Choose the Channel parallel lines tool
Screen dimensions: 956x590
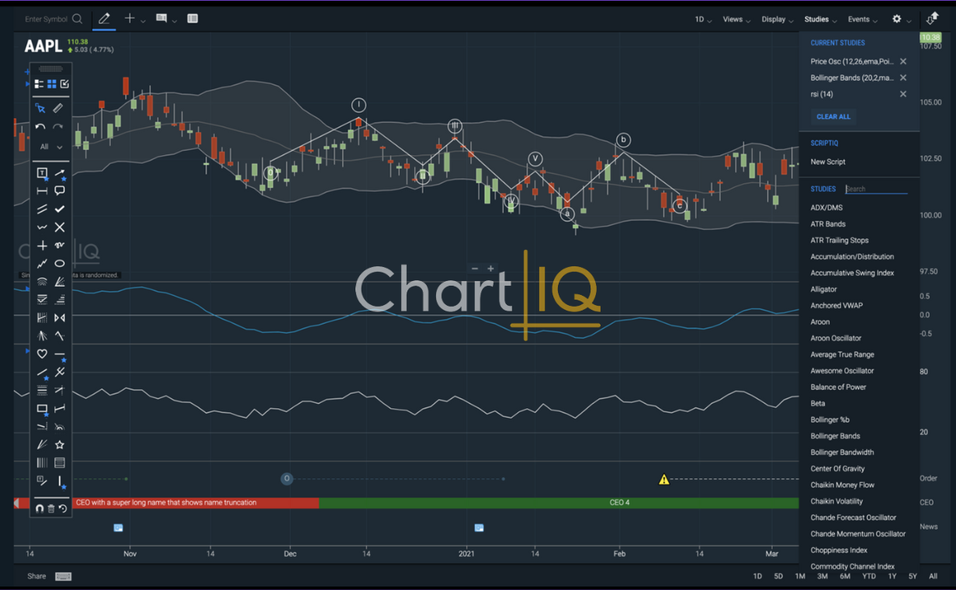[x=42, y=209]
